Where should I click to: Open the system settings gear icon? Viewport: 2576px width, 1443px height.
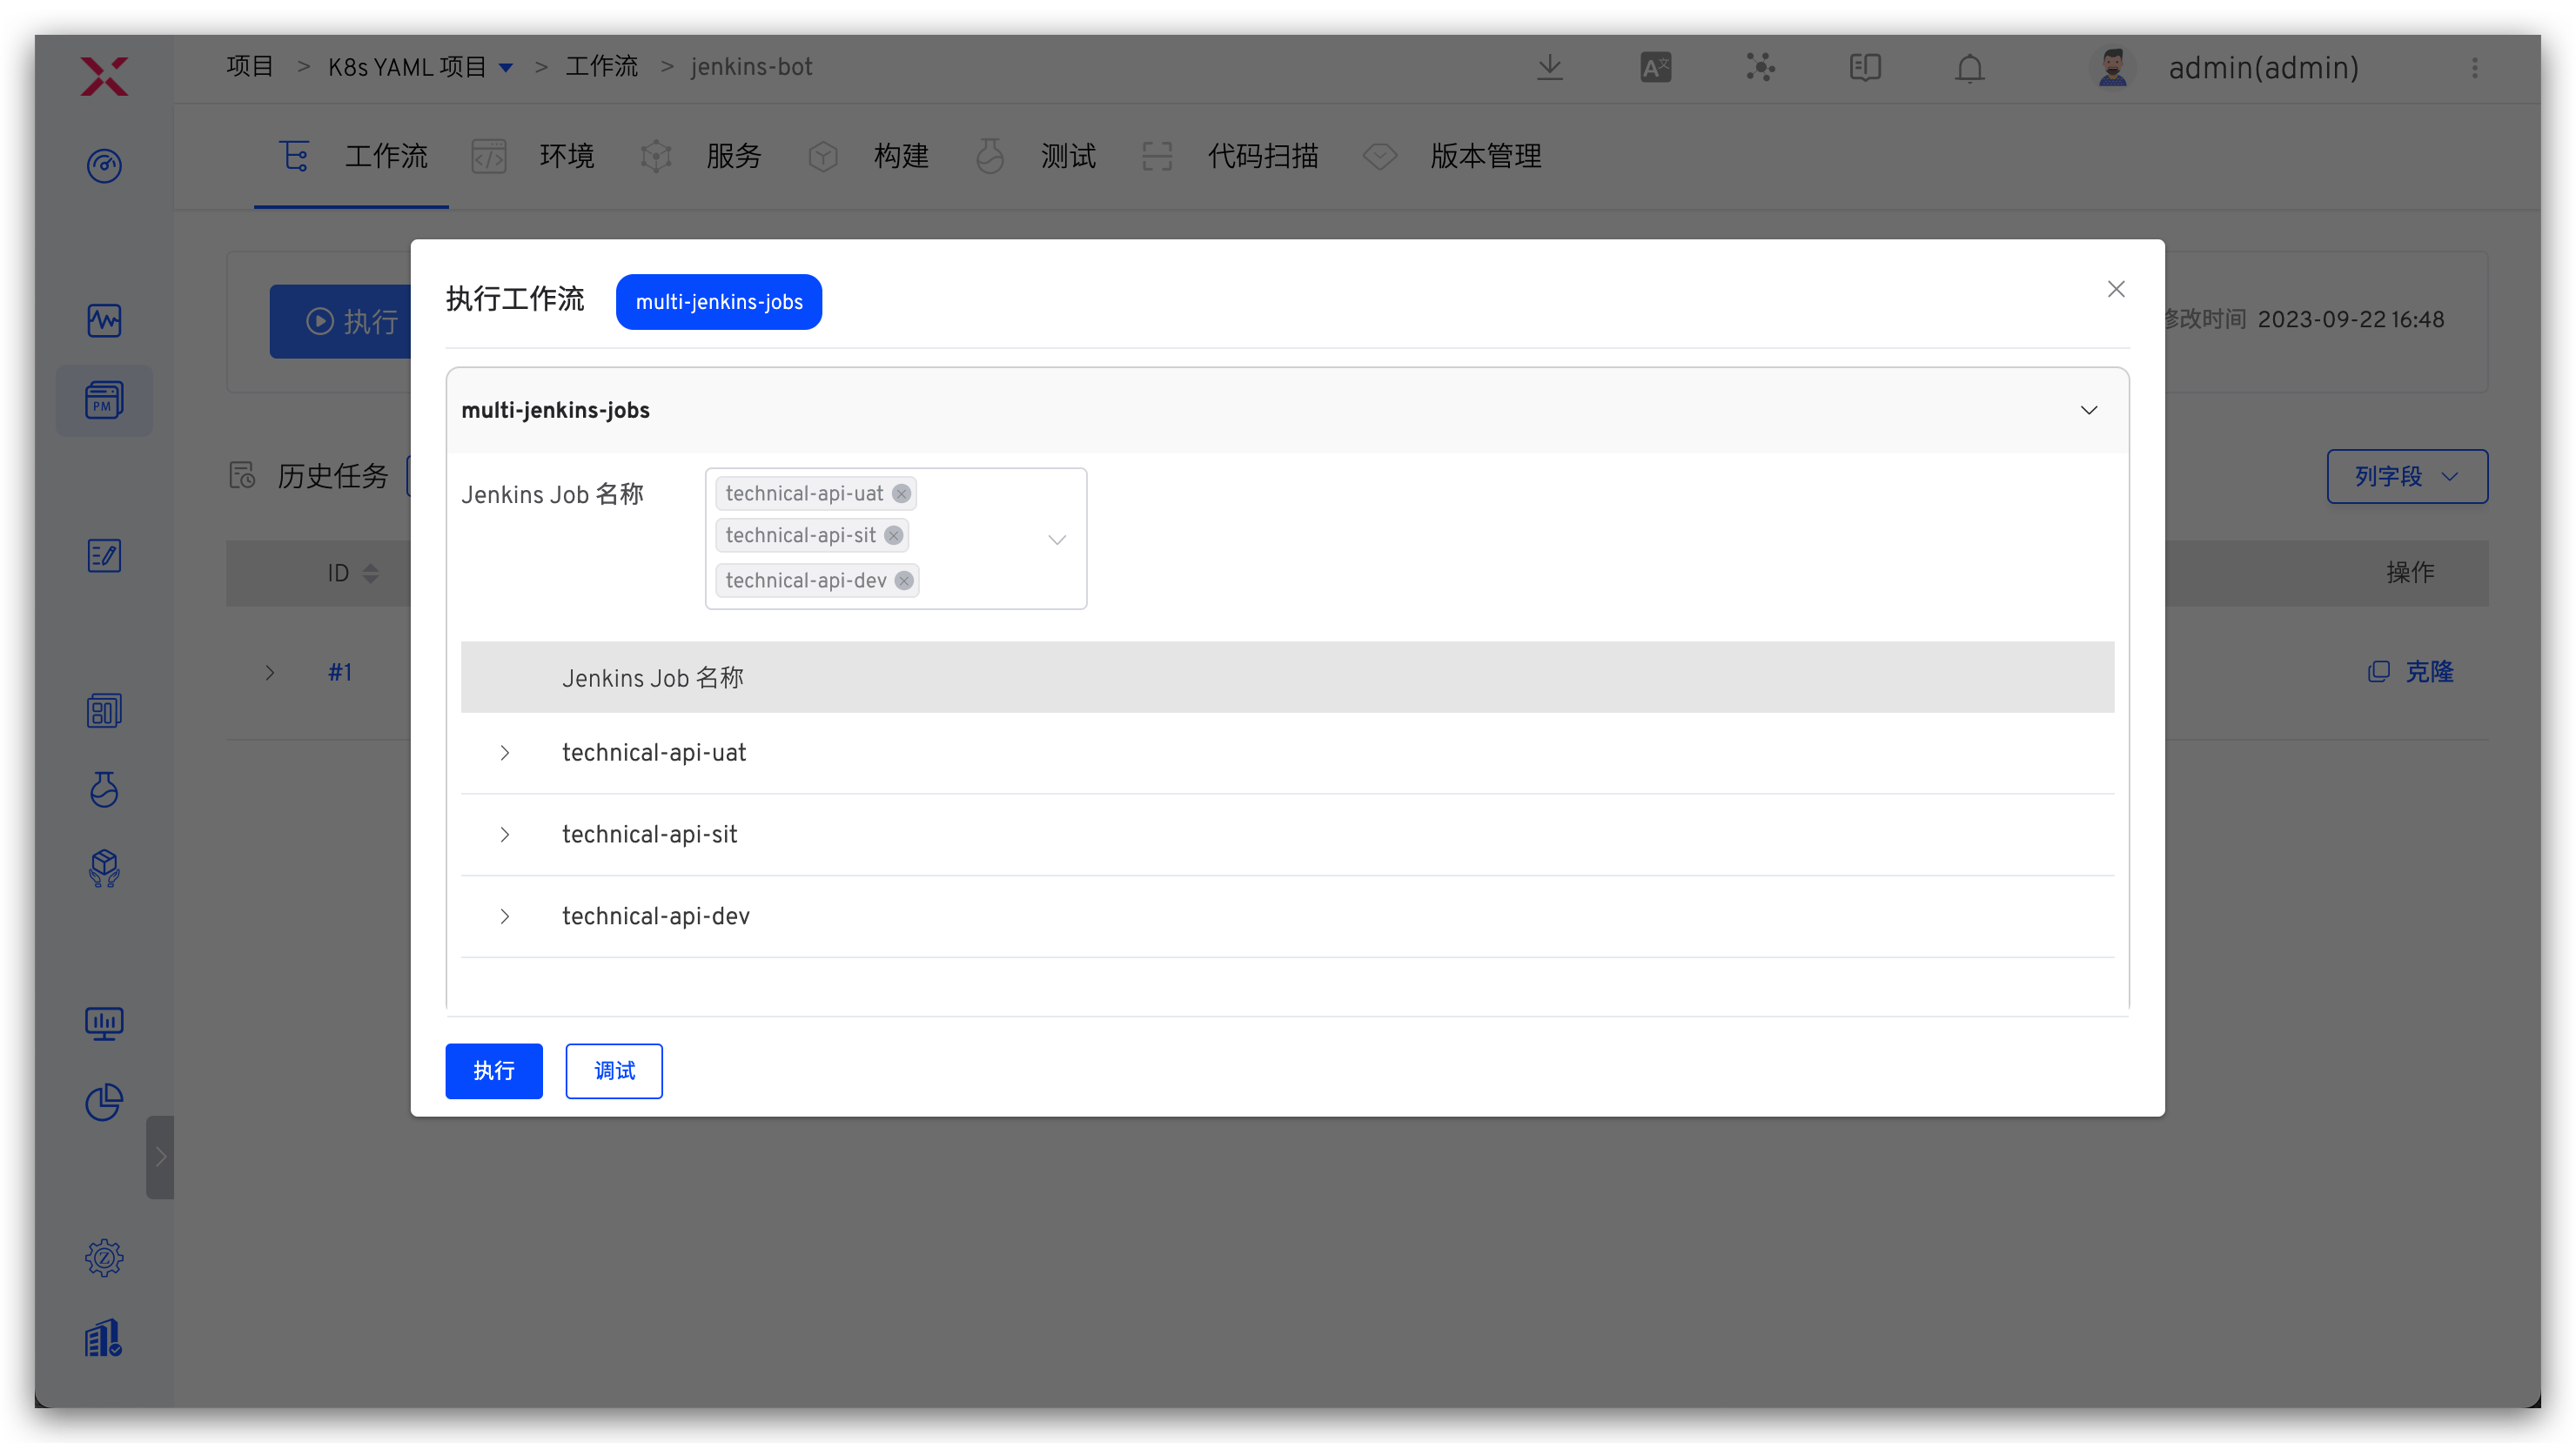coord(104,1257)
